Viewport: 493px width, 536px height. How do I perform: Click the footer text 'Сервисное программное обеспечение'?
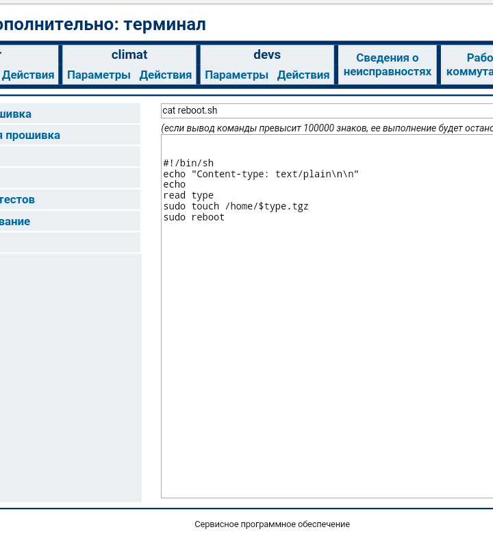tap(272, 524)
